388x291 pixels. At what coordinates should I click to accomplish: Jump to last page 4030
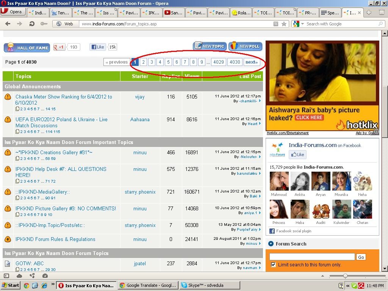pyautogui.click(x=235, y=62)
